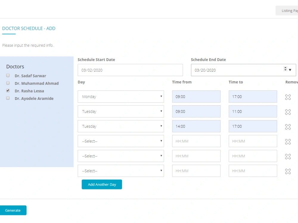Screen dimensions: 298x223
Task: Remove the last empty --Select-- row
Action: click(x=288, y=171)
